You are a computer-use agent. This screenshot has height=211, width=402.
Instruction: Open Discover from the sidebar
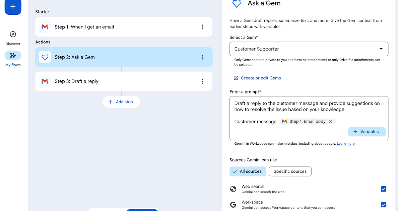pos(13,34)
